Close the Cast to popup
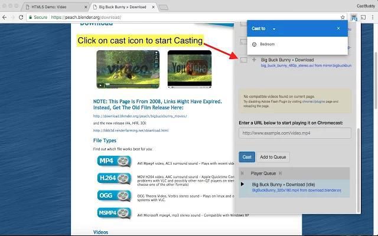This screenshot has height=236, width=378. point(338,28)
